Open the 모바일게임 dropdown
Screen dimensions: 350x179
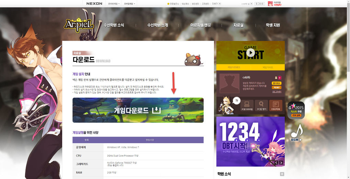[130, 4]
